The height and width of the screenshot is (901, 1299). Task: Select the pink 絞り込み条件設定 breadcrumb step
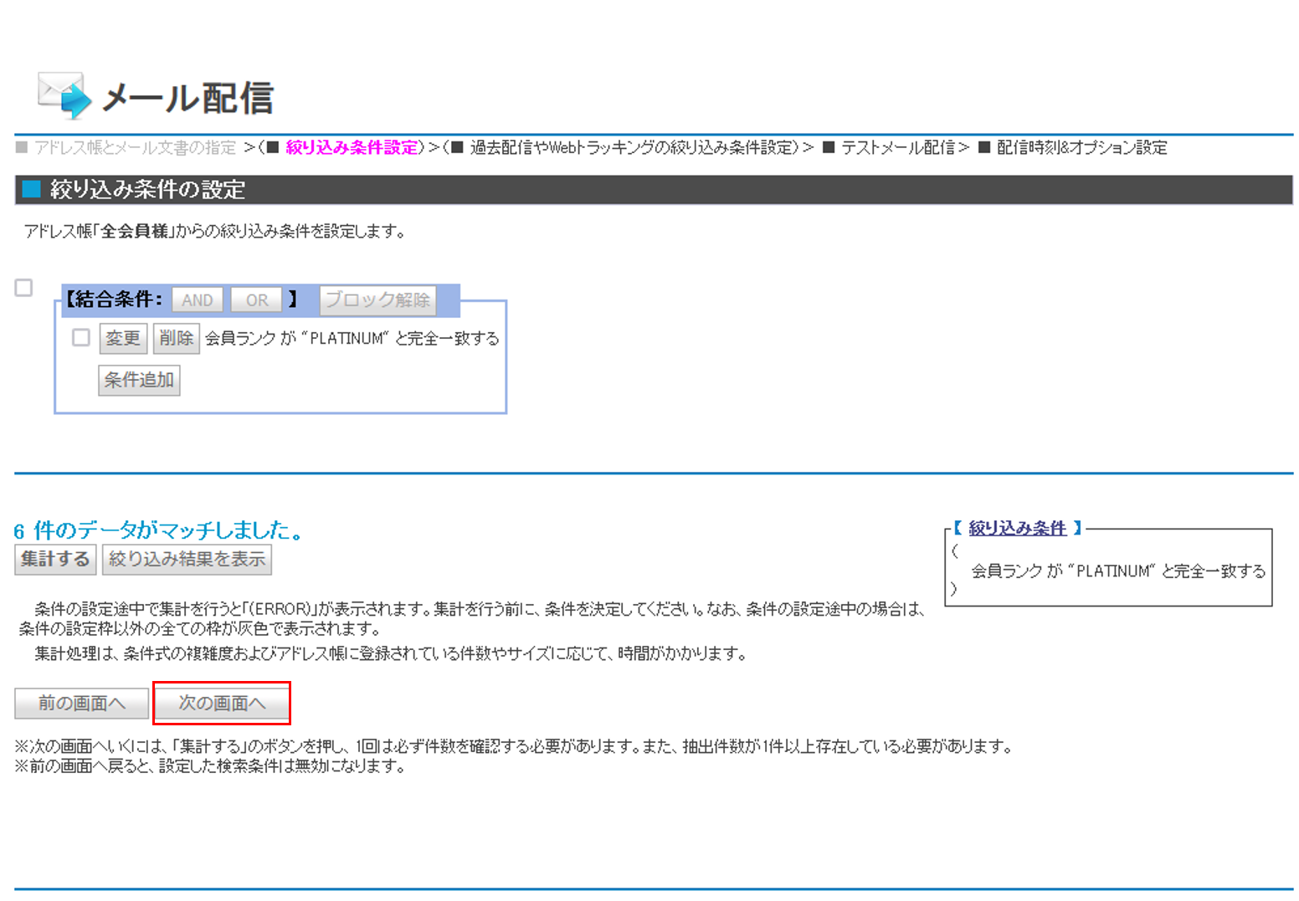[x=352, y=148]
